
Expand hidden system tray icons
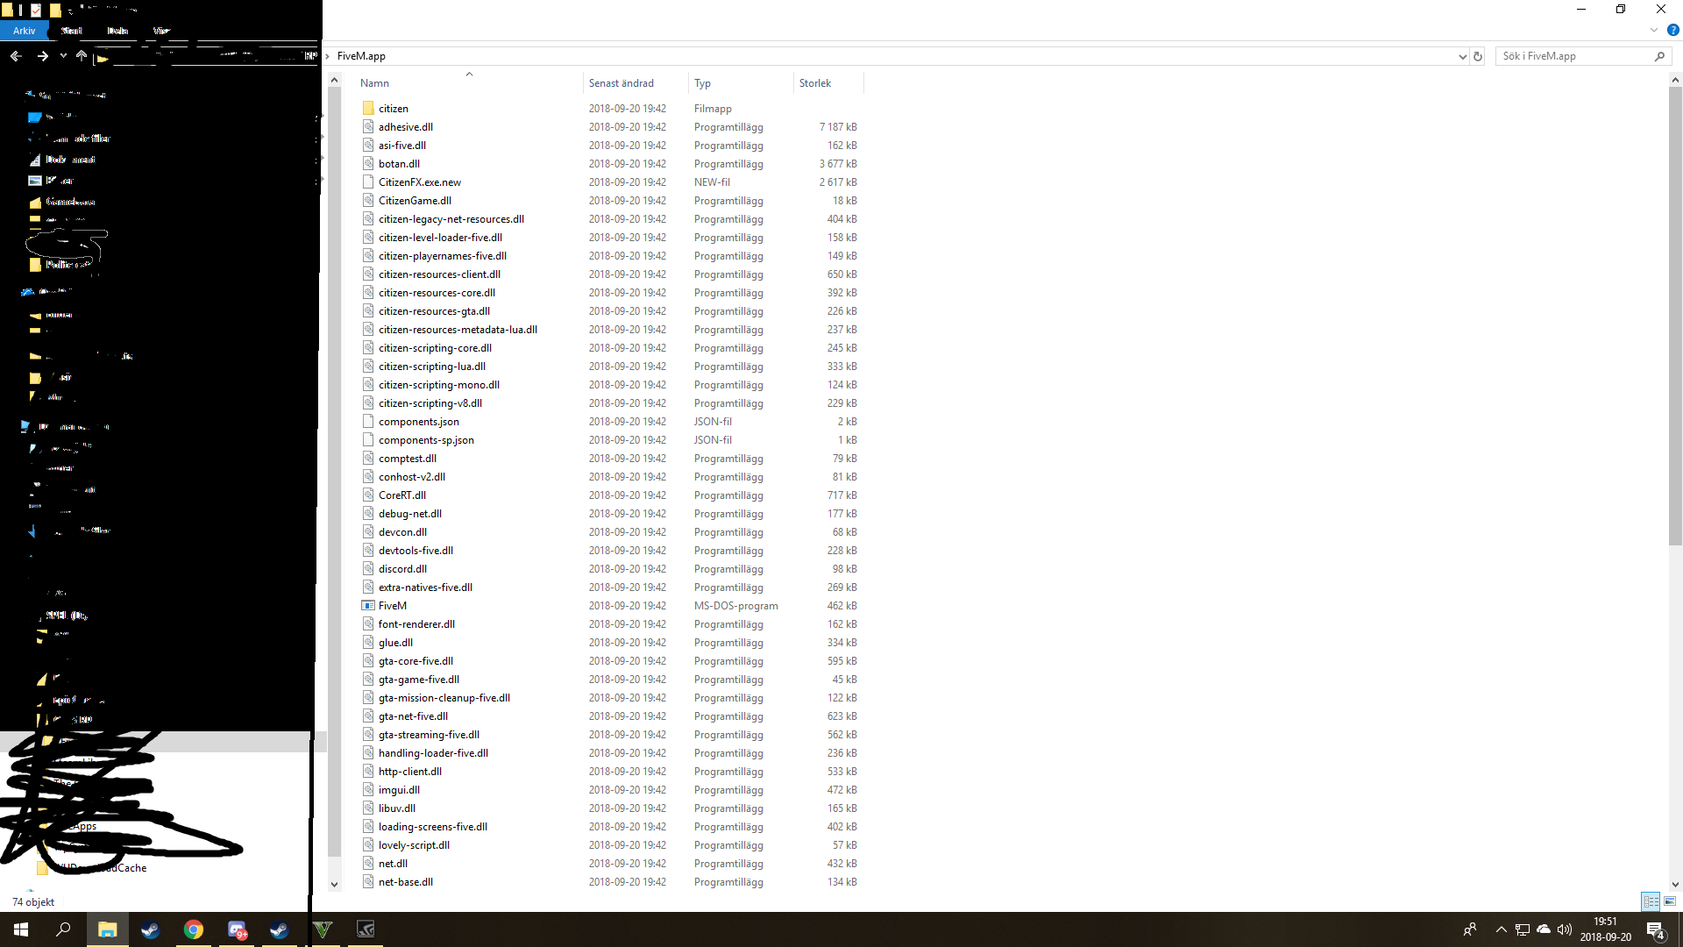(1502, 929)
